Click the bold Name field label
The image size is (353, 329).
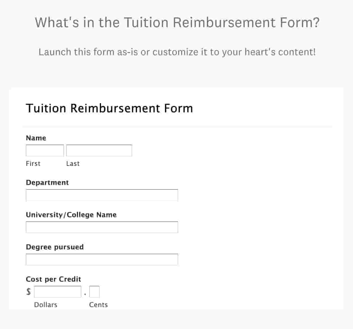pos(36,138)
